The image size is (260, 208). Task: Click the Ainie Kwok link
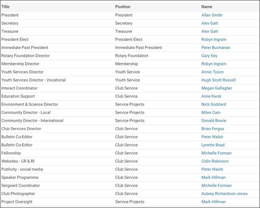[x=211, y=96]
